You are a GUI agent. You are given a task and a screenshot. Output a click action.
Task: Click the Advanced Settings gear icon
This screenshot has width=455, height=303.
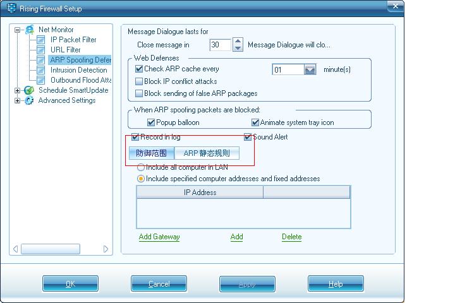pos(29,100)
